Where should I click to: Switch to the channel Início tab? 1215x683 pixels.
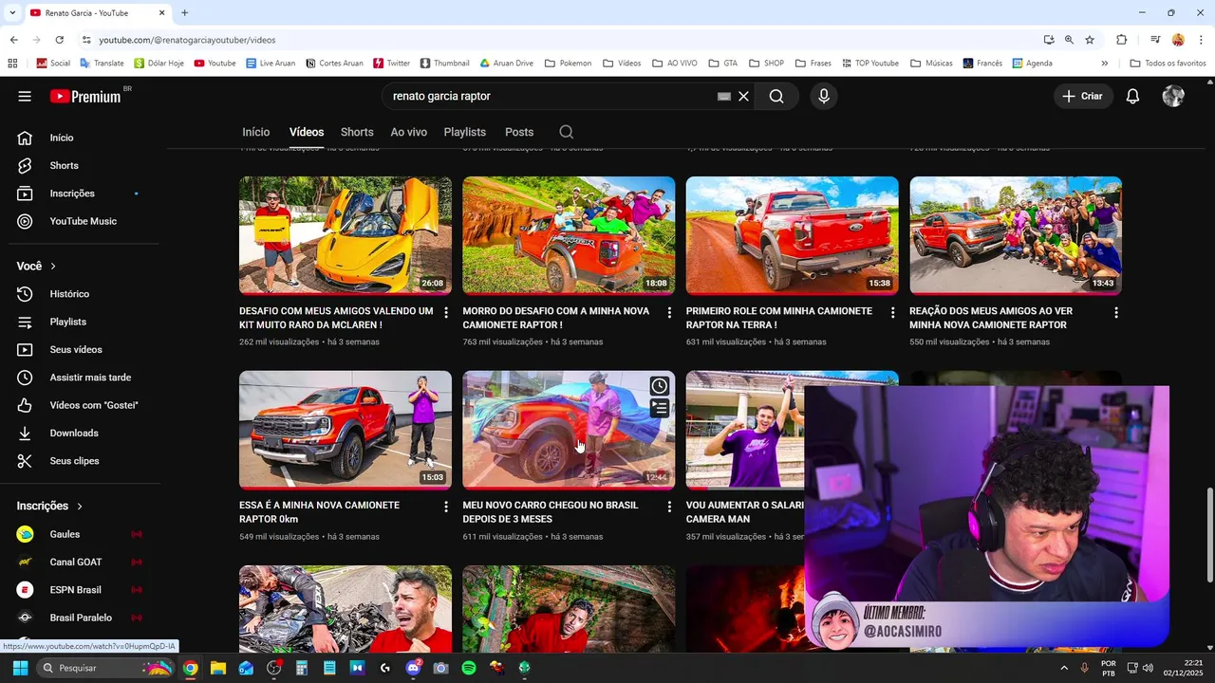tap(256, 132)
